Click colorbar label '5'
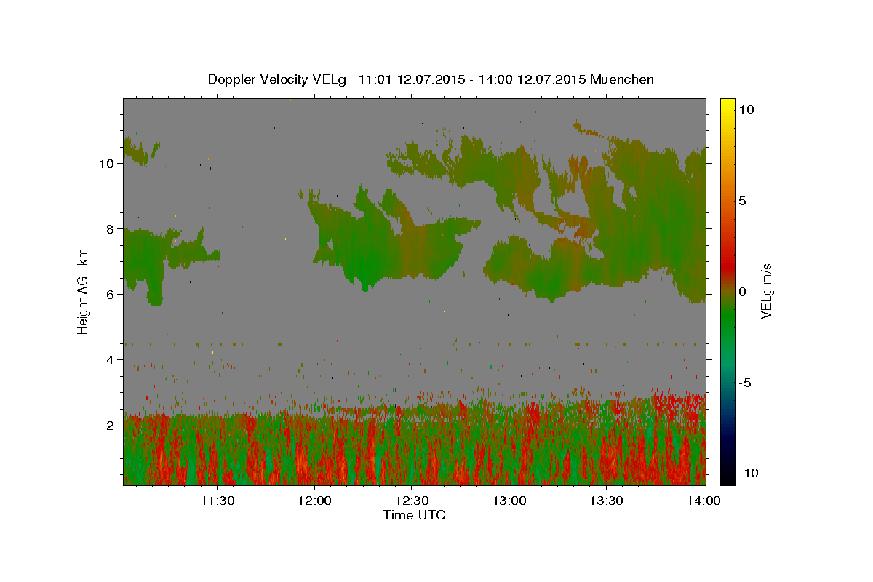This screenshot has width=873, height=582. (743, 201)
